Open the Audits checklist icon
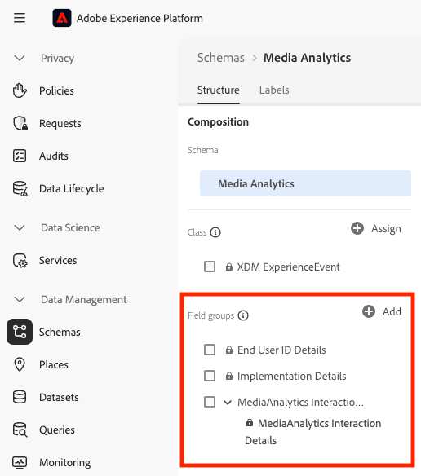 [x=20, y=156]
